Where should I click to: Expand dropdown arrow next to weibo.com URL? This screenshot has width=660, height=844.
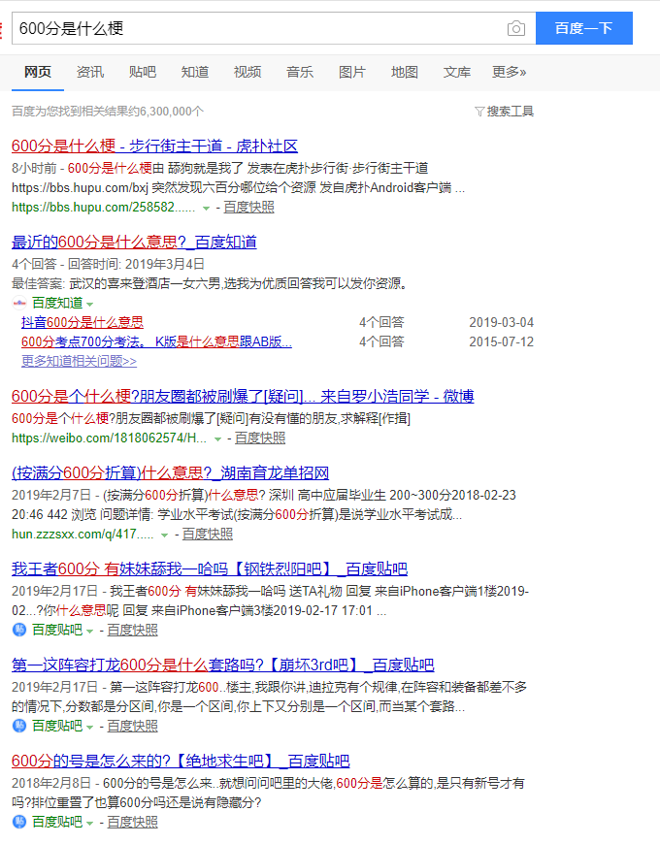(x=217, y=439)
